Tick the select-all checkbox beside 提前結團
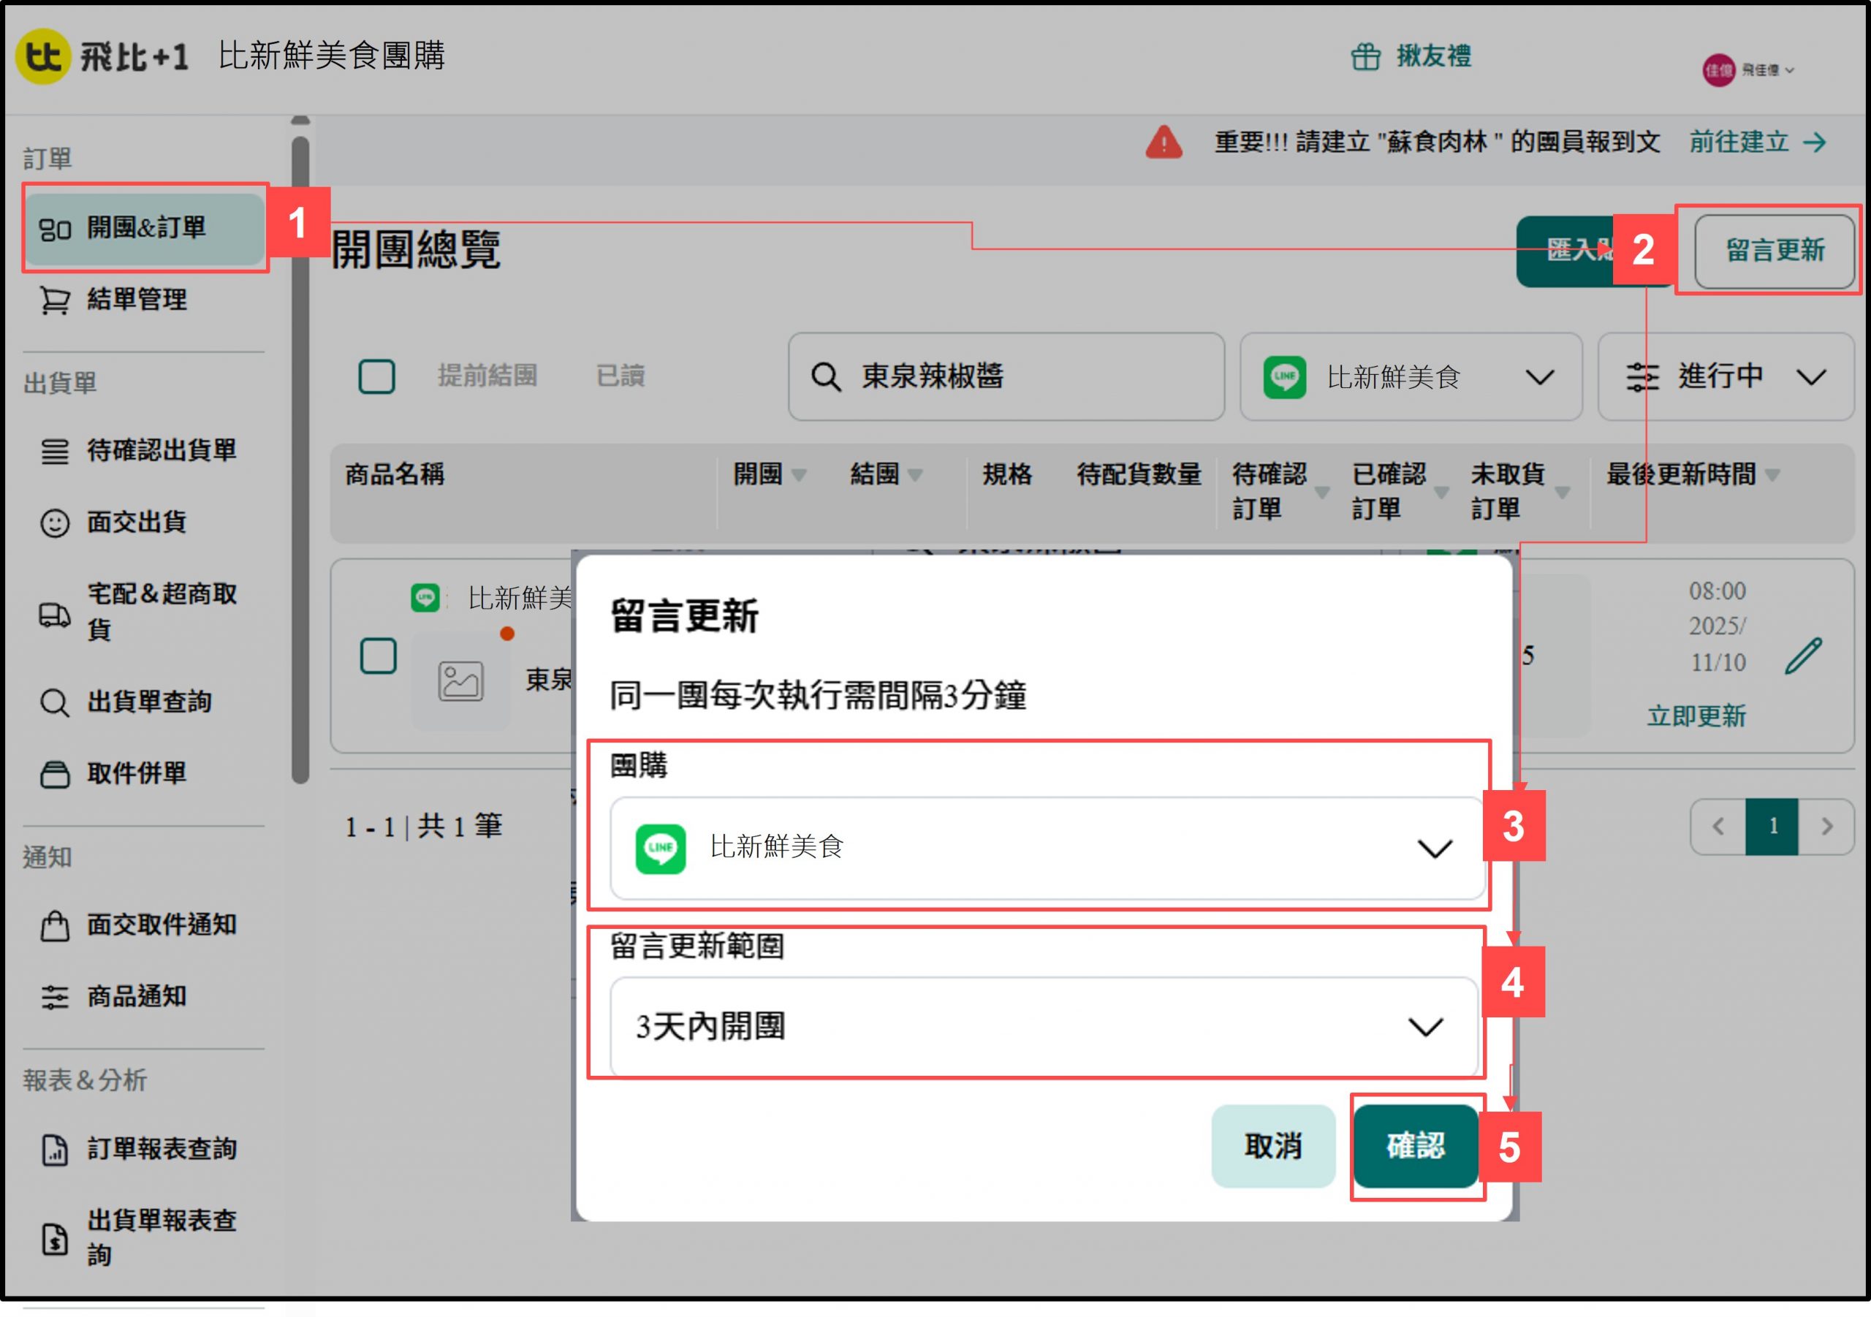This screenshot has width=1871, height=1317. [376, 376]
